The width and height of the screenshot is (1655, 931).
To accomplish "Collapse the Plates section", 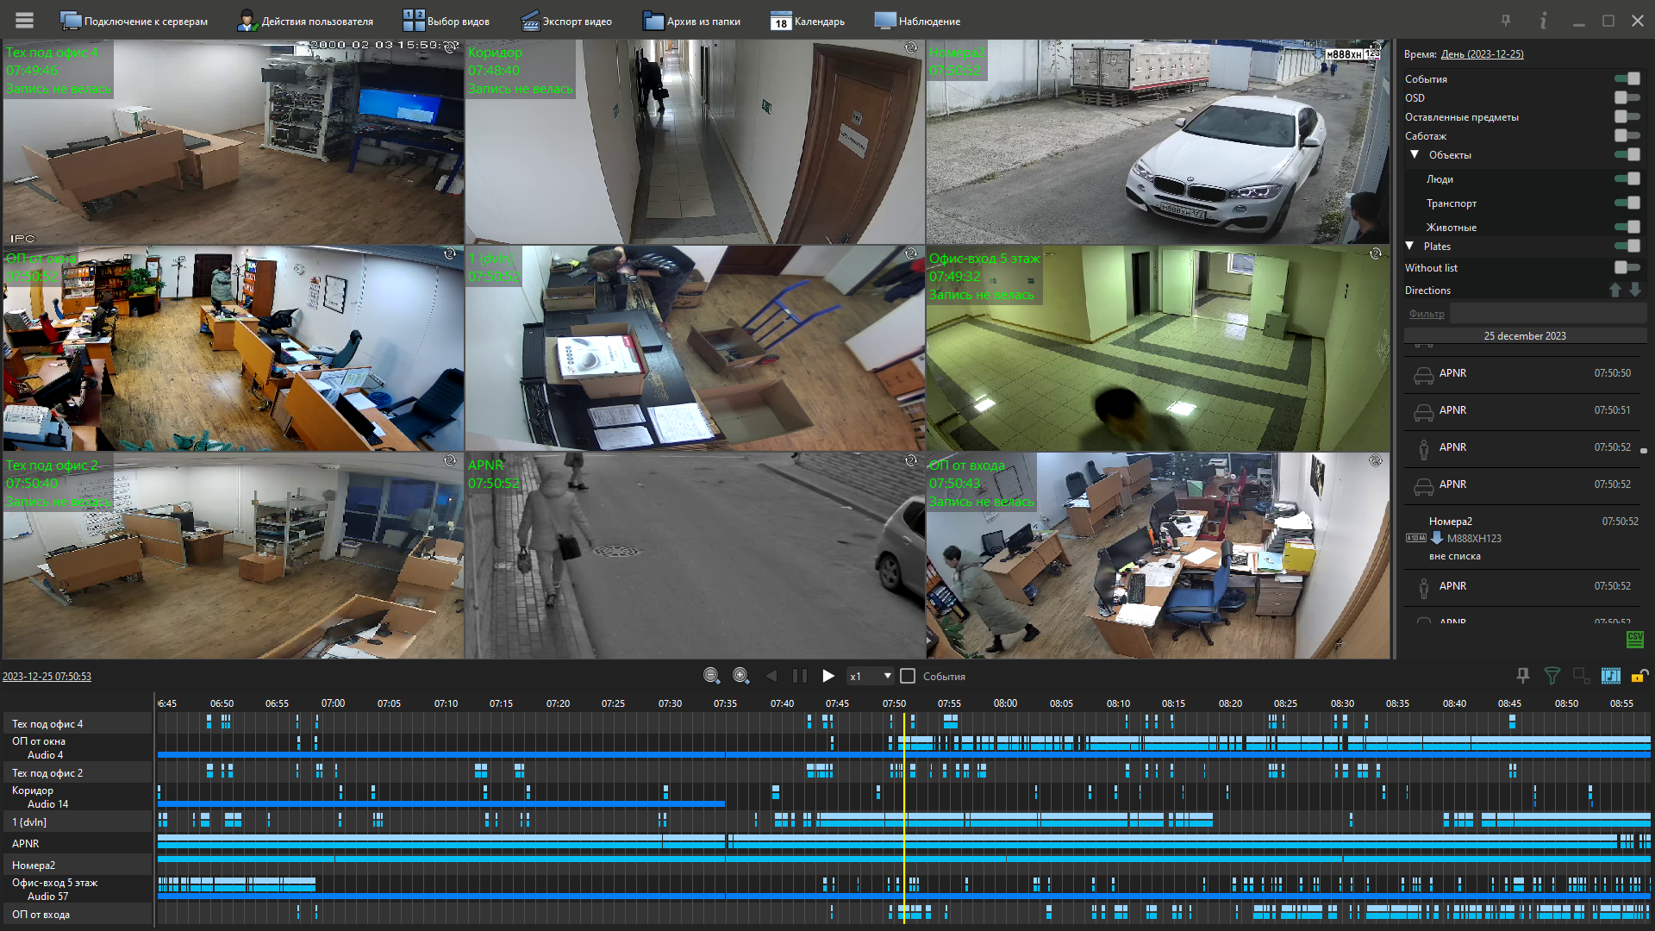I will (1410, 246).
